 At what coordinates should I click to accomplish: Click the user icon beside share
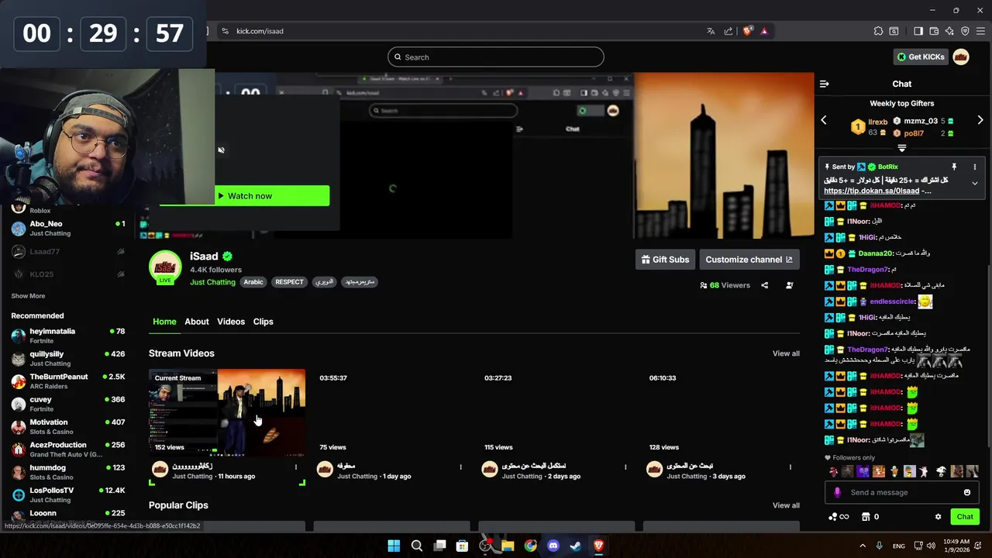(789, 285)
